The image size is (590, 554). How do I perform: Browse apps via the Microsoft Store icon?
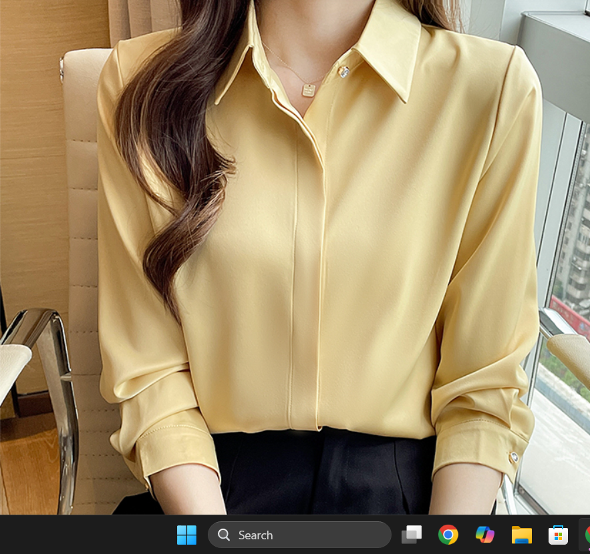[557, 535]
